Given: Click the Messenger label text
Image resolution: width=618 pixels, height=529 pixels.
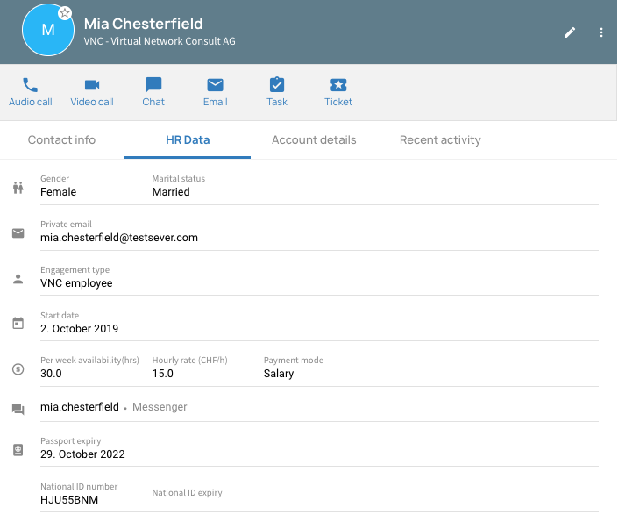Looking at the screenshot, I should (160, 407).
